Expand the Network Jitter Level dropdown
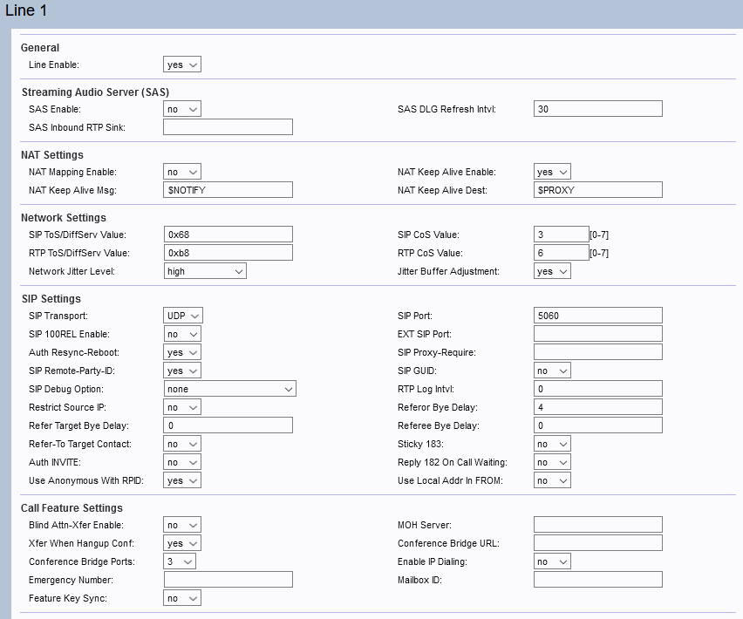 point(205,271)
